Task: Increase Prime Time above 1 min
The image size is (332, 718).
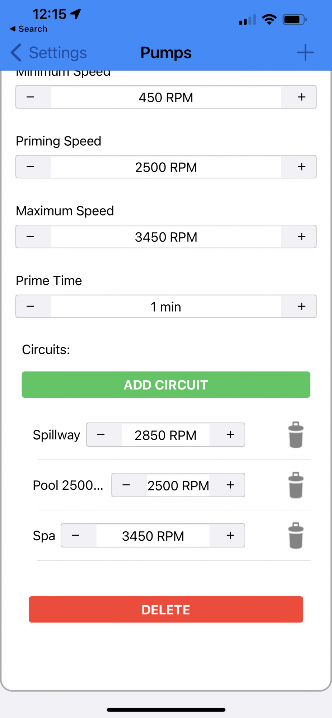Action: (301, 306)
